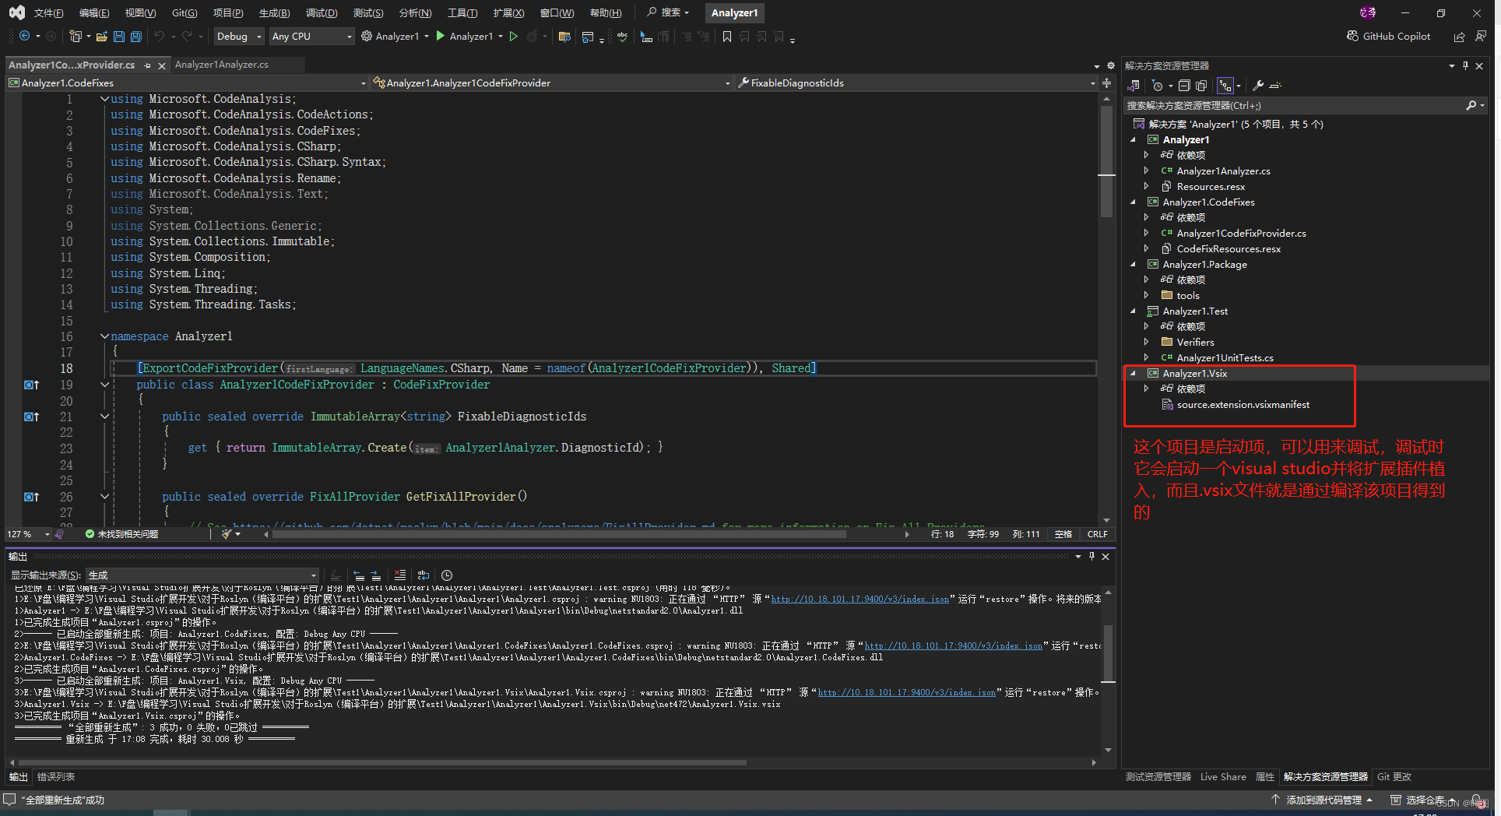Go to previous message icon in Output
Image resolution: width=1501 pixels, height=816 pixels.
tap(359, 575)
